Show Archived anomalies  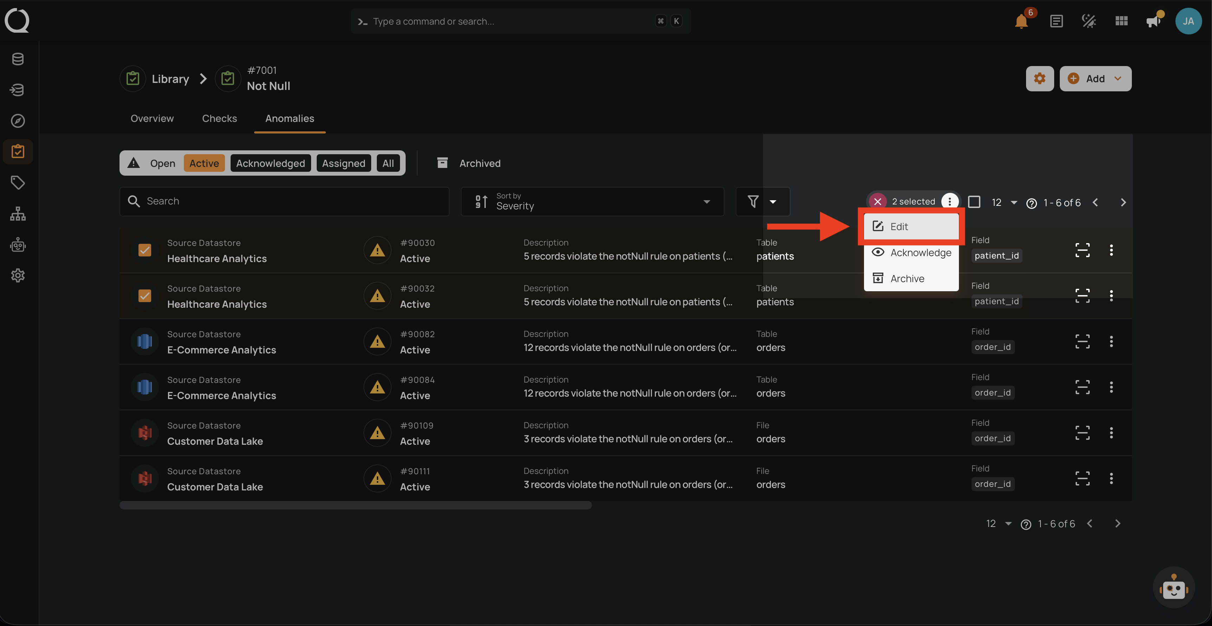pos(469,163)
